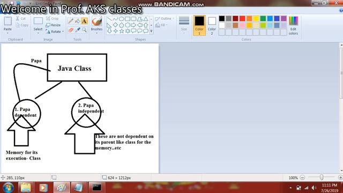Screen dimensions: 343x193
Task: Select the Eraser tool
Action: pos(71,30)
